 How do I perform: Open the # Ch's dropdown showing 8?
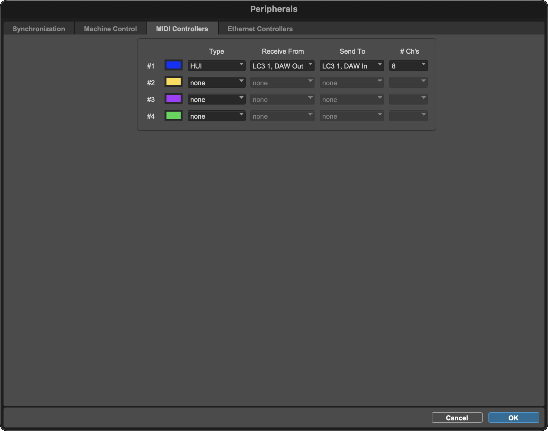[x=408, y=66]
